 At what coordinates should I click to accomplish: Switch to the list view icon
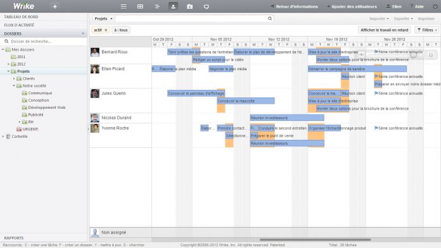pyautogui.click(x=124, y=6)
